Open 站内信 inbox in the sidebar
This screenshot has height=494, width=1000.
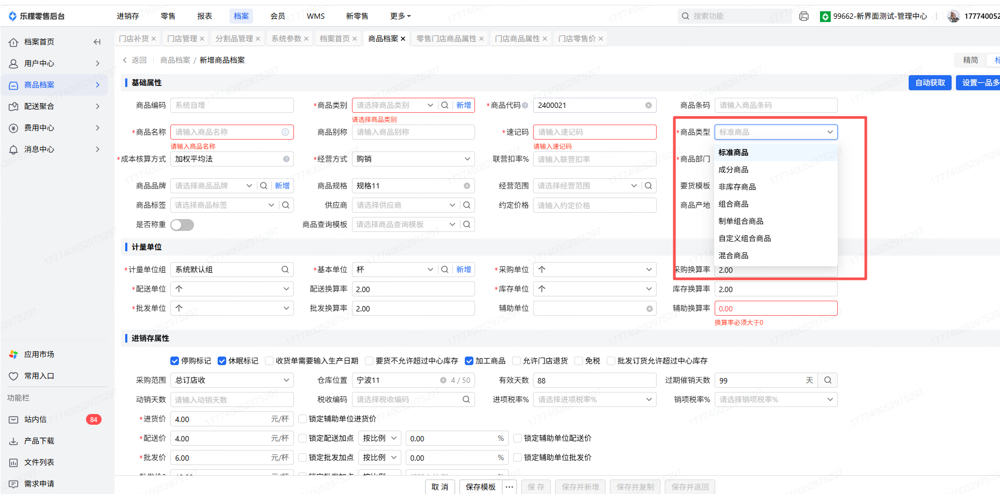(35, 419)
